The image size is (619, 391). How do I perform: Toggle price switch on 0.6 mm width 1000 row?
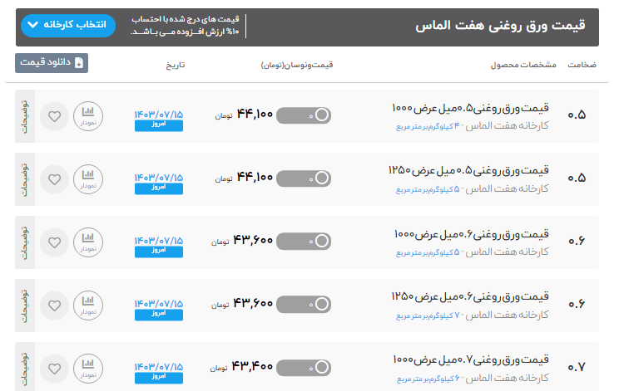(x=303, y=241)
